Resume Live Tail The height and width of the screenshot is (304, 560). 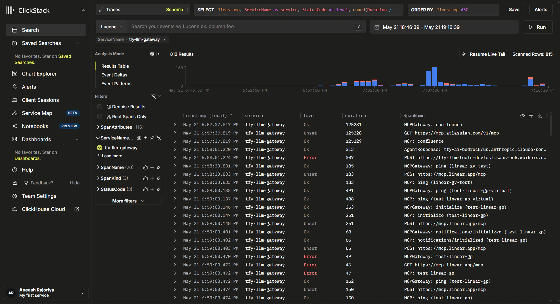click(x=484, y=54)
